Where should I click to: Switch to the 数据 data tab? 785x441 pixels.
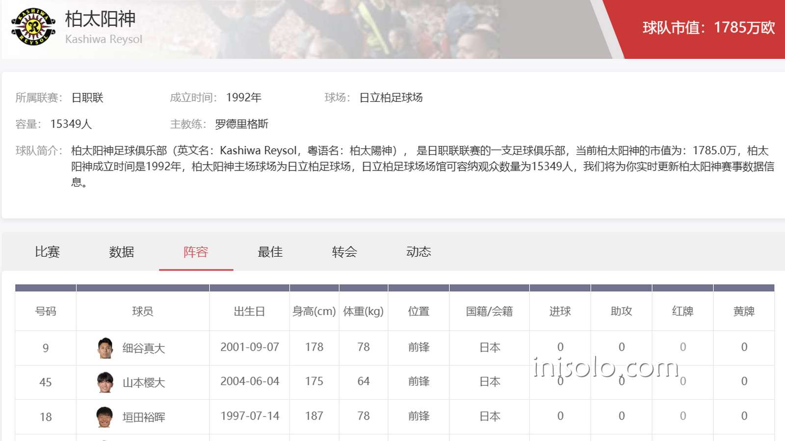point(122,252)
